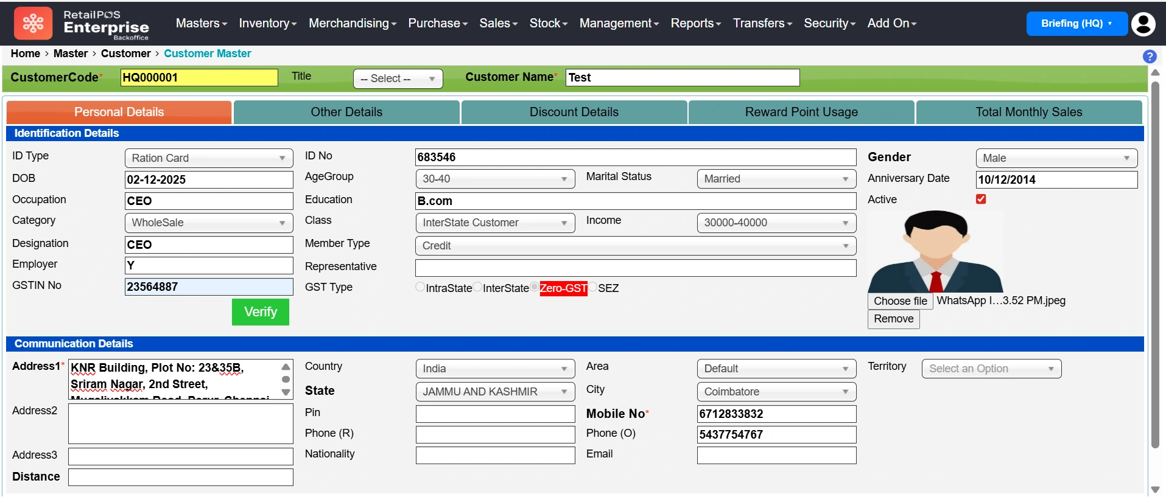Viewport: 1166px width, 497px height.
Task: Choose the SEZ GST type option
Action: 592,287
